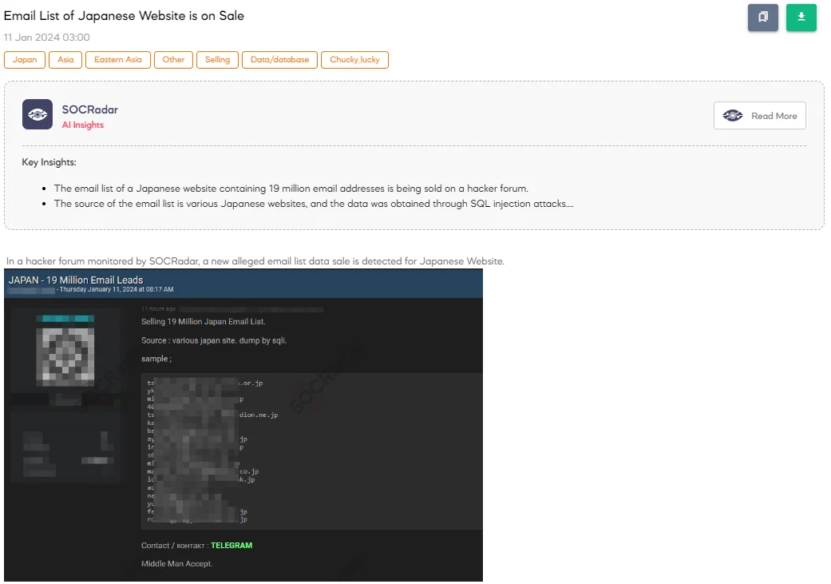The width and height of the screenshot is (831, 584).
Task: Click the 'sample ;' text in the post
Action: (x=156, y=359)
